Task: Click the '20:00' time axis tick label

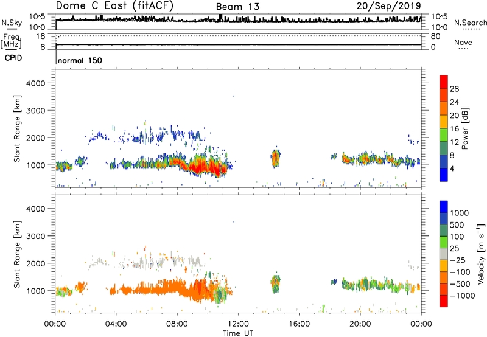Action: pyautogui.click(x=360, y=324)
